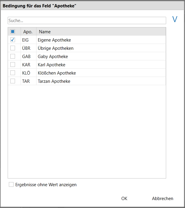Enable the Karl Apotheke checkbox

pos(13,65)
